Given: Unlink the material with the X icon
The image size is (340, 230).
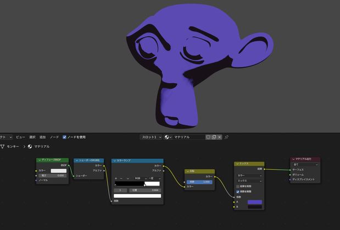Looking at the screenshot, I should click(x=220, y=137).
